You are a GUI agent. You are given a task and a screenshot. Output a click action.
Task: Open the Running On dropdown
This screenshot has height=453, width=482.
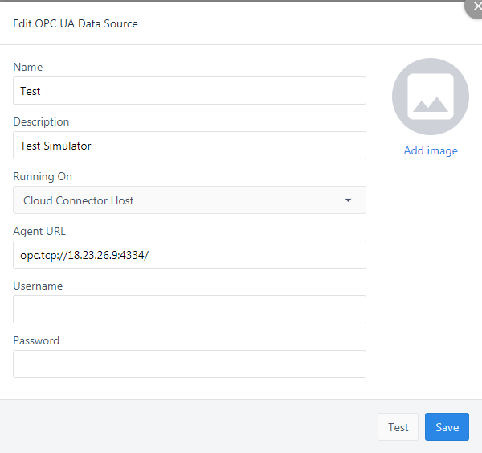[190, 200]
